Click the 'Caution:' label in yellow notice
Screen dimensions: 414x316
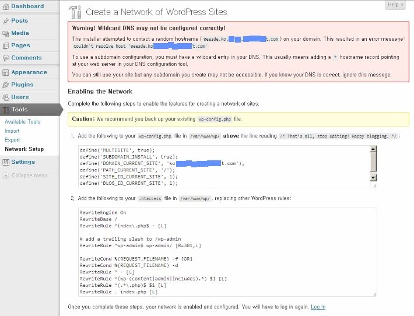click(x=83, y=119)
